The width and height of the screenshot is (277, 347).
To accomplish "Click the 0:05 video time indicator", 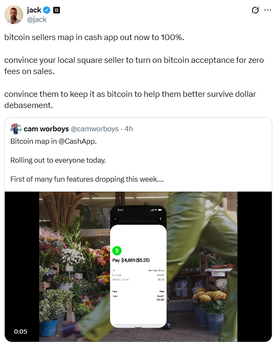I will (x=20, y=332).
